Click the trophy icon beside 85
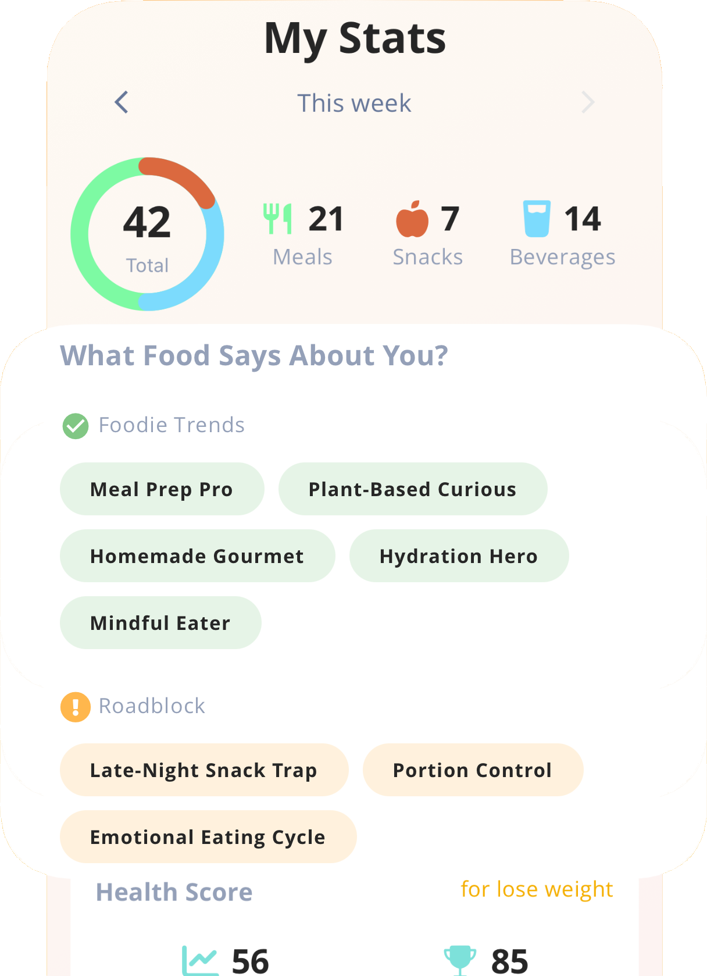The height and width of the screenshot is (976, 707). pyautogui.click(x=460, y=960)
